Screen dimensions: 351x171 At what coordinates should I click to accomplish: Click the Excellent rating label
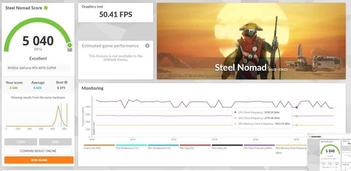coord(38,58)
